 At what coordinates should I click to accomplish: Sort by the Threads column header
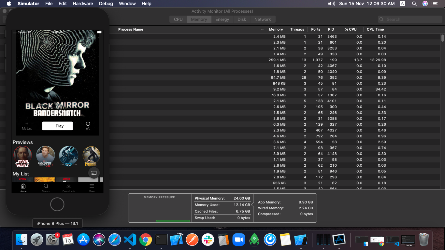coord(297,29)
